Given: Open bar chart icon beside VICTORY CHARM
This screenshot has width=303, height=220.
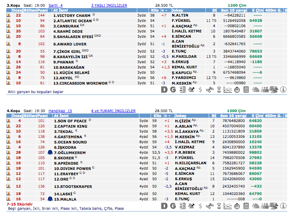Looking at the screenshot, I should [x=8, y=16].
